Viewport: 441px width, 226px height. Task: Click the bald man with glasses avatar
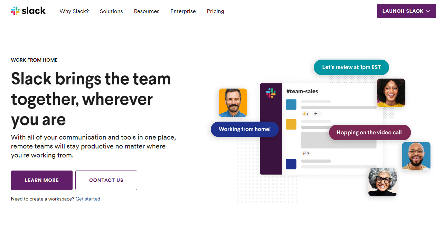pos(416,156)
